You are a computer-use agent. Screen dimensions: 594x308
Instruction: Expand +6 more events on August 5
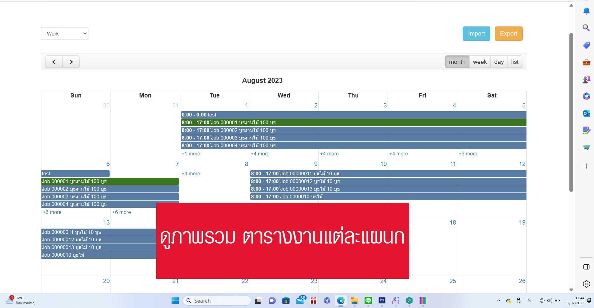pyautogui.click(x=468, y=154)
